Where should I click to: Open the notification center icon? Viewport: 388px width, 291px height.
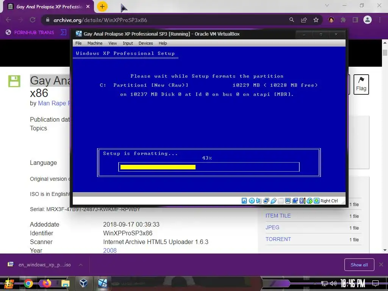[375, 283]
